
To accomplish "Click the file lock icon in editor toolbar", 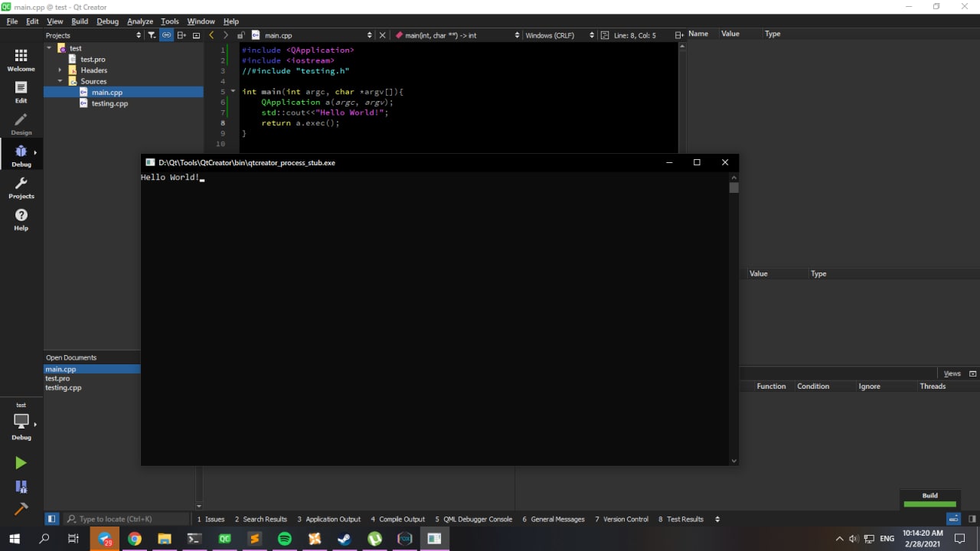I will 240,35.
